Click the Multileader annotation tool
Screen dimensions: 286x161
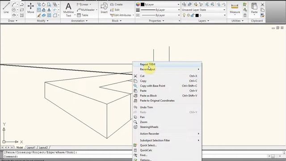click(86, 10)
